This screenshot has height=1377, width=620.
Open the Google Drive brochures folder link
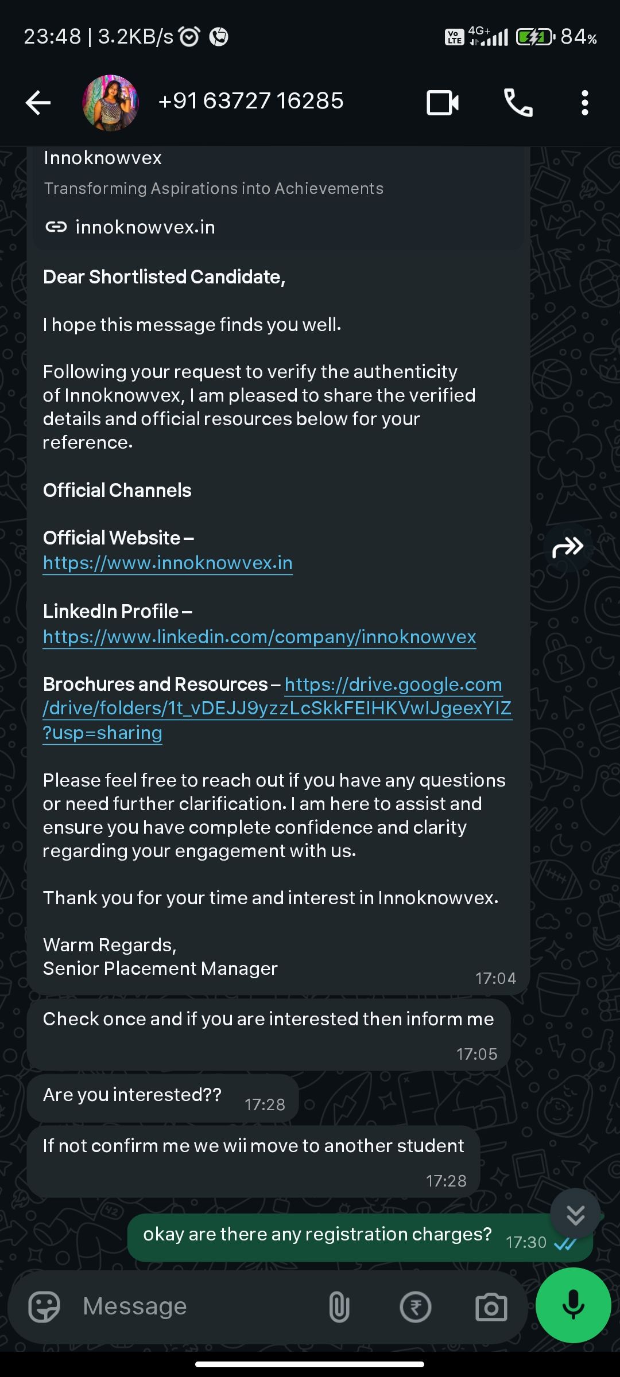[278, 709]
